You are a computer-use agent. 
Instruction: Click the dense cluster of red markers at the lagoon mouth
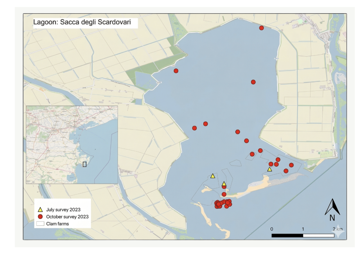click(x=223, y=204)
